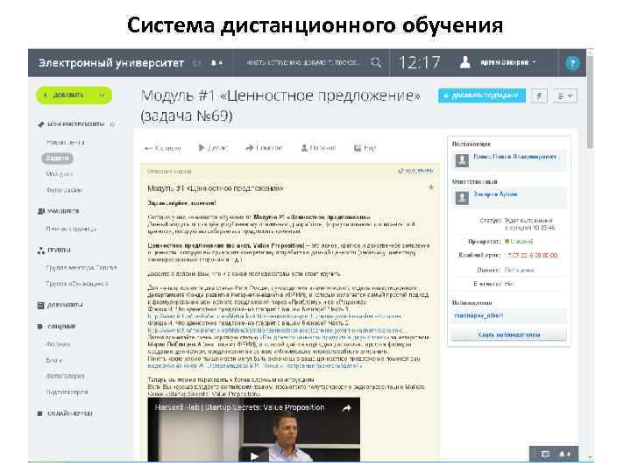Click the 'Учащиеся' people icon

tap(40, 211)
